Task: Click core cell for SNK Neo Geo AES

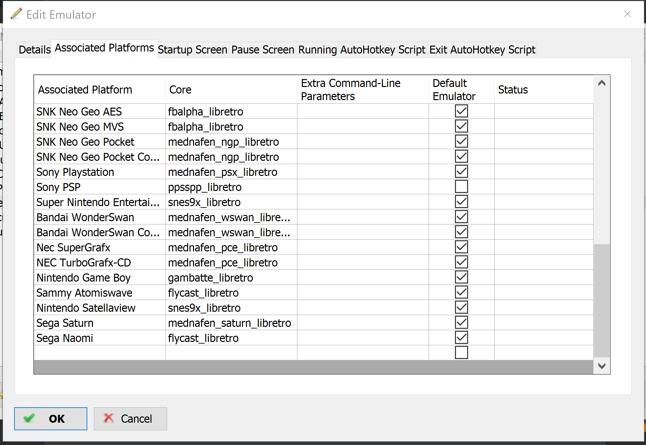Action: (x=231, y=112)
